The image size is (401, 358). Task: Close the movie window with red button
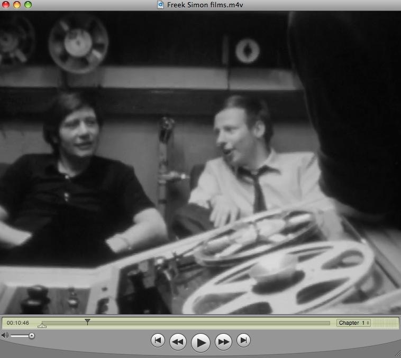tap(7, 5)
